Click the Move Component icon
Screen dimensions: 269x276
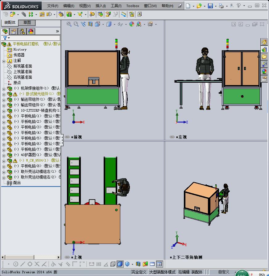point(49,14)
